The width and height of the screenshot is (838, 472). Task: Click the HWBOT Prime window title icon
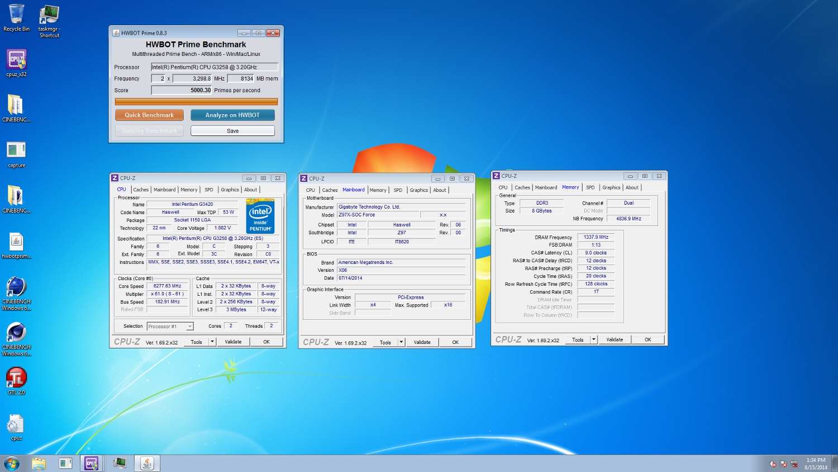click(x=116, y=33)
